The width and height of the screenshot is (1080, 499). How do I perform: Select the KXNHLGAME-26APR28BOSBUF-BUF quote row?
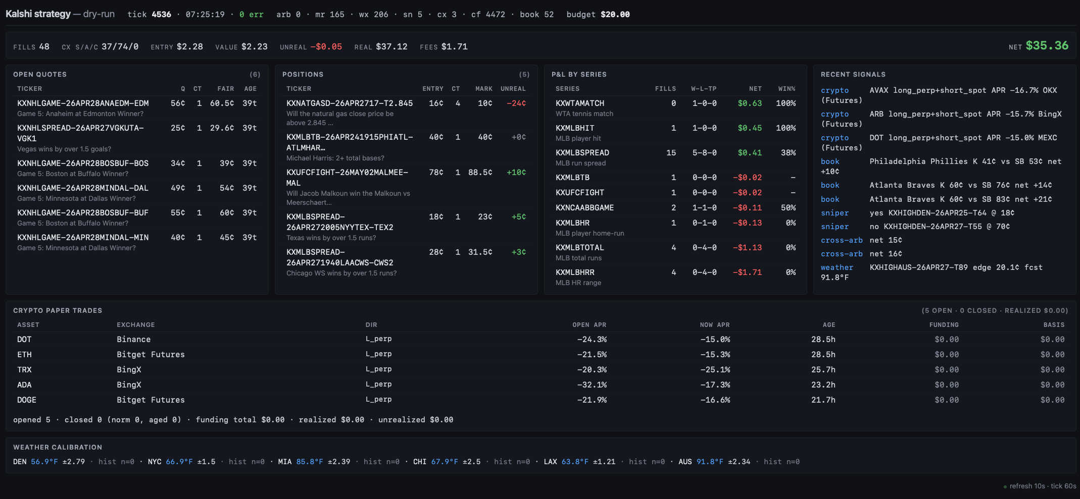pos(137,217)
